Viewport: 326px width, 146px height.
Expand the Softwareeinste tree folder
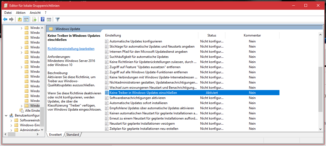[11, 120]
